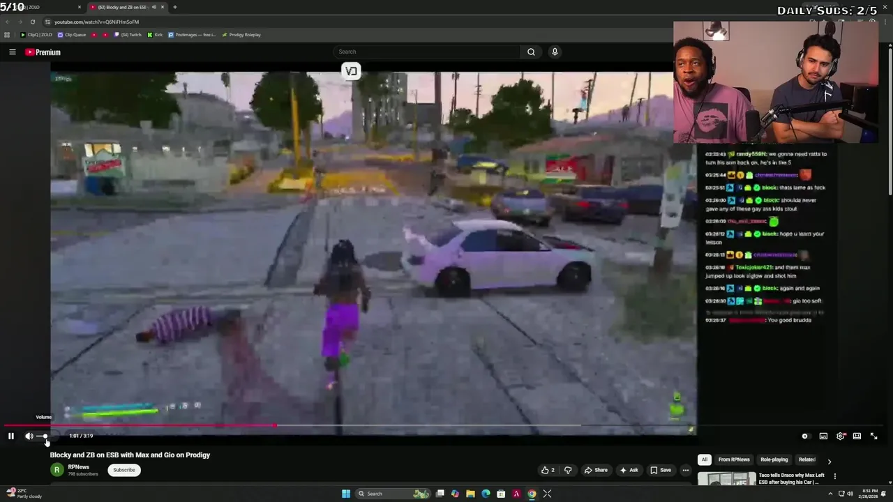Open the browser apps grid bookmark icon

(7, 35)
